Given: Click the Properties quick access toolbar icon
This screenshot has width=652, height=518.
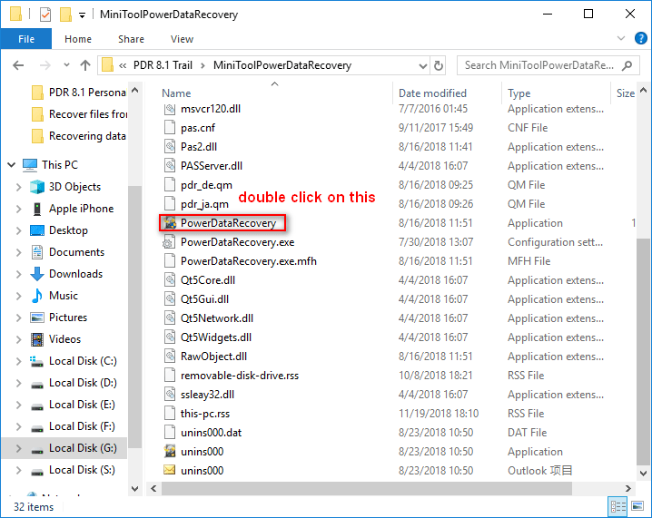Looking at the screenshot, I should coord(45,15).
